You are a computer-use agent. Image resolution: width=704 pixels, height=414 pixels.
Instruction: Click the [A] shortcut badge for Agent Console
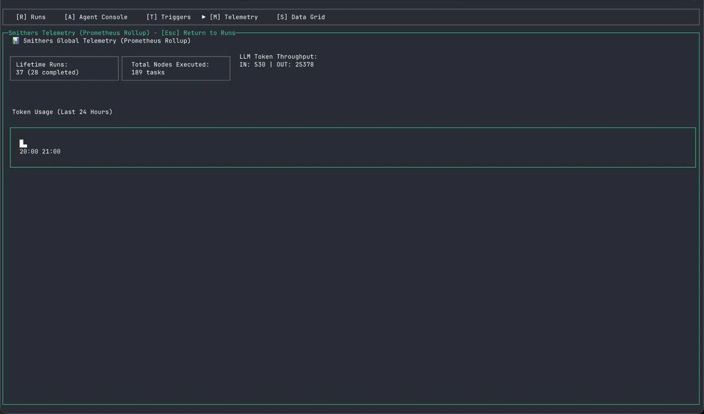click(x=69, y=17)
